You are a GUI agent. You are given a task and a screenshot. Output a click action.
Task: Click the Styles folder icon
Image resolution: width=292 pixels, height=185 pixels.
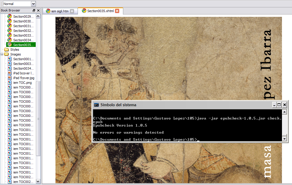pyautogui.click(x=6, y=50)
